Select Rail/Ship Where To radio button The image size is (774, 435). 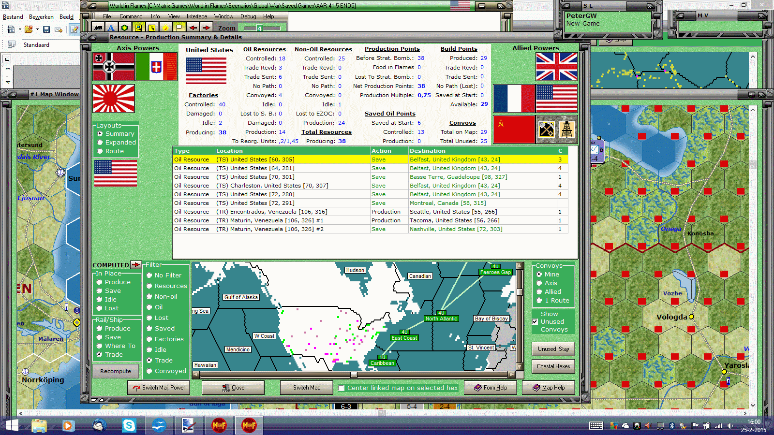[100, 346]
